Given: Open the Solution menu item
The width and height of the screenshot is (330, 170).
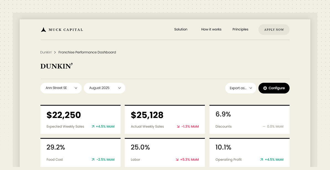Looking at the screenshot, I should pyautogui.click(x=181, y=29).
